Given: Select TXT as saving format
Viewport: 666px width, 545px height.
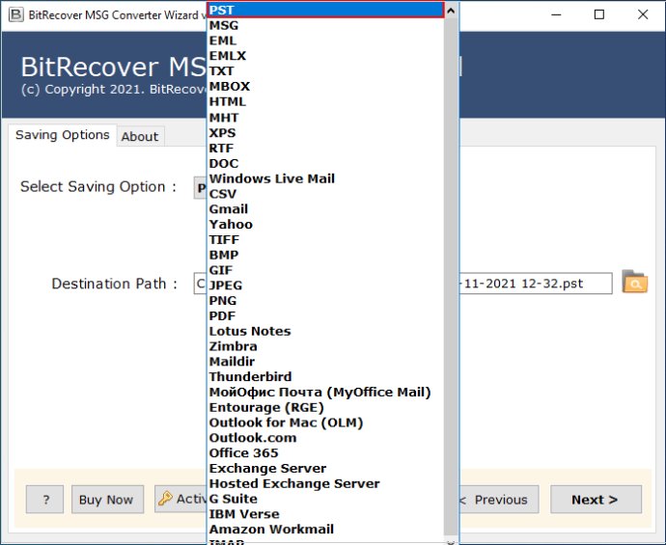Looking at the screenshot, I should [x=326, y=71].
